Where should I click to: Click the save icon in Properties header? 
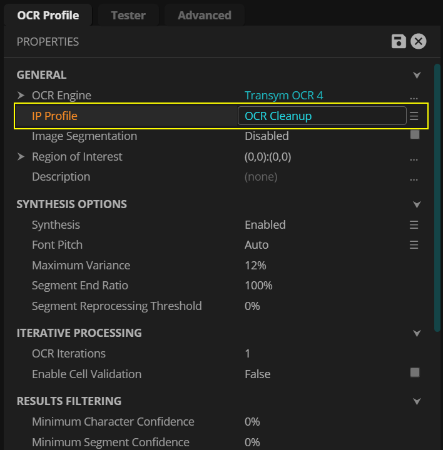399,42
